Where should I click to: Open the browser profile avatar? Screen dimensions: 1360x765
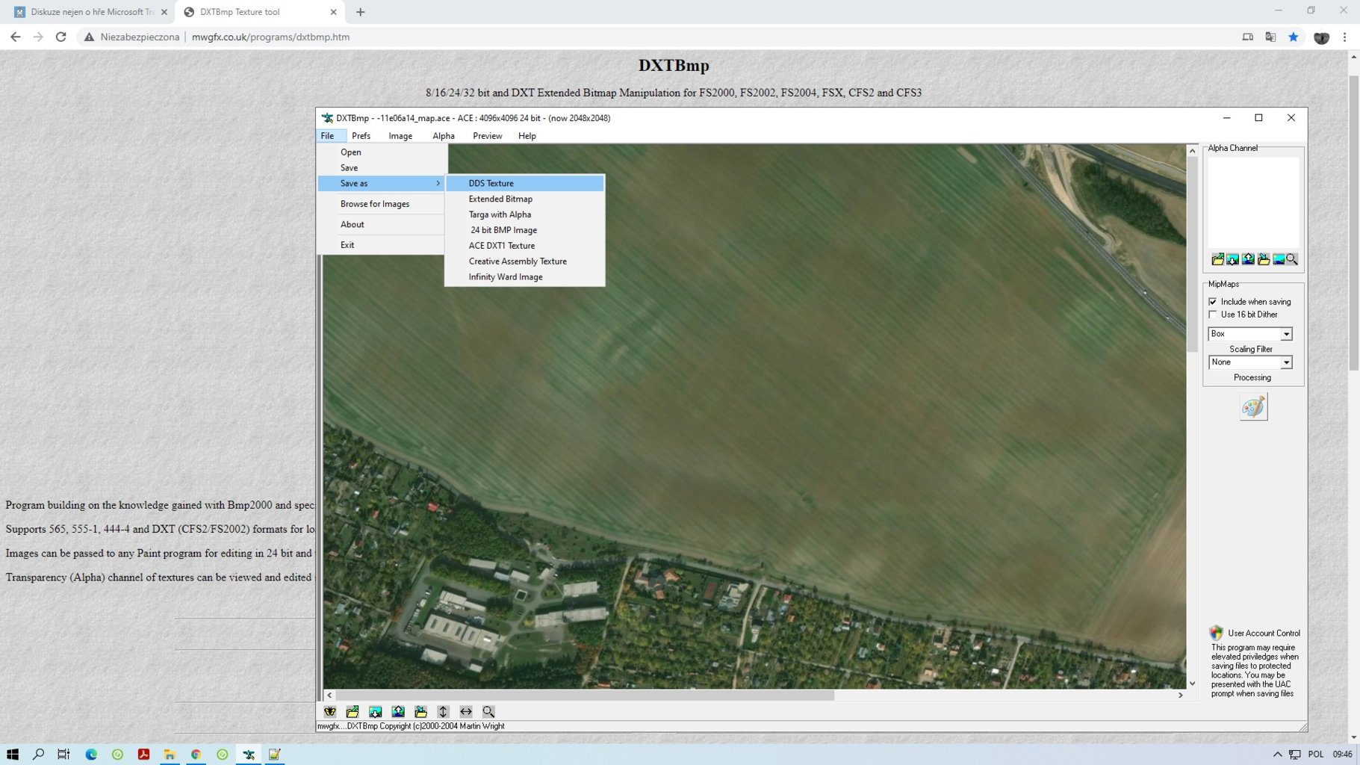(x=1321, y=37)
